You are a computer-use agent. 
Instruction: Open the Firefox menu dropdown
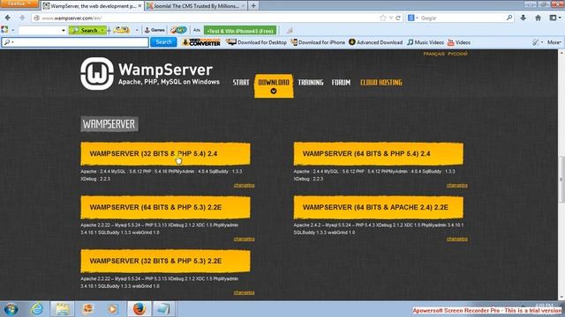point(19,4)
